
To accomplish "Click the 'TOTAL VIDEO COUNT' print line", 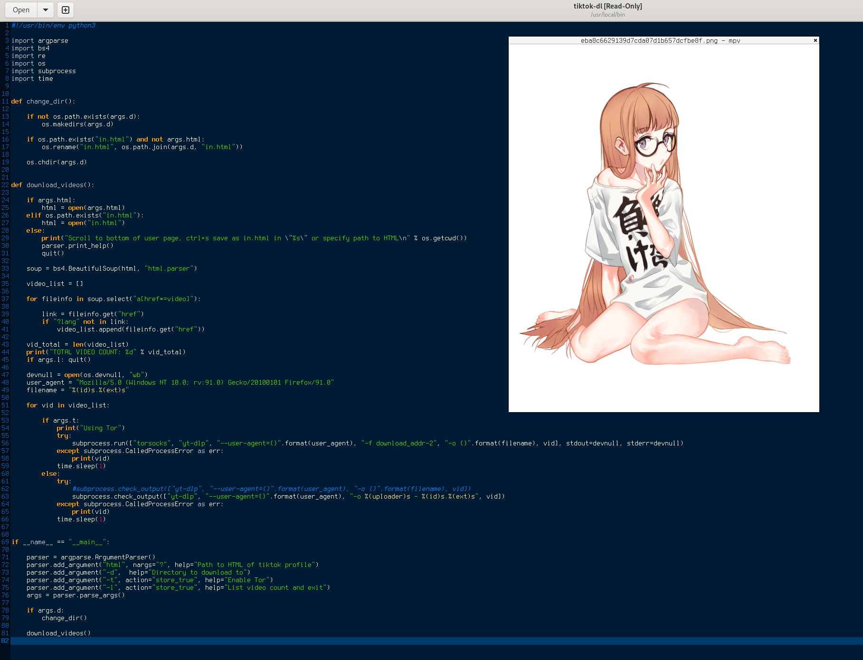I will [106, 352].
